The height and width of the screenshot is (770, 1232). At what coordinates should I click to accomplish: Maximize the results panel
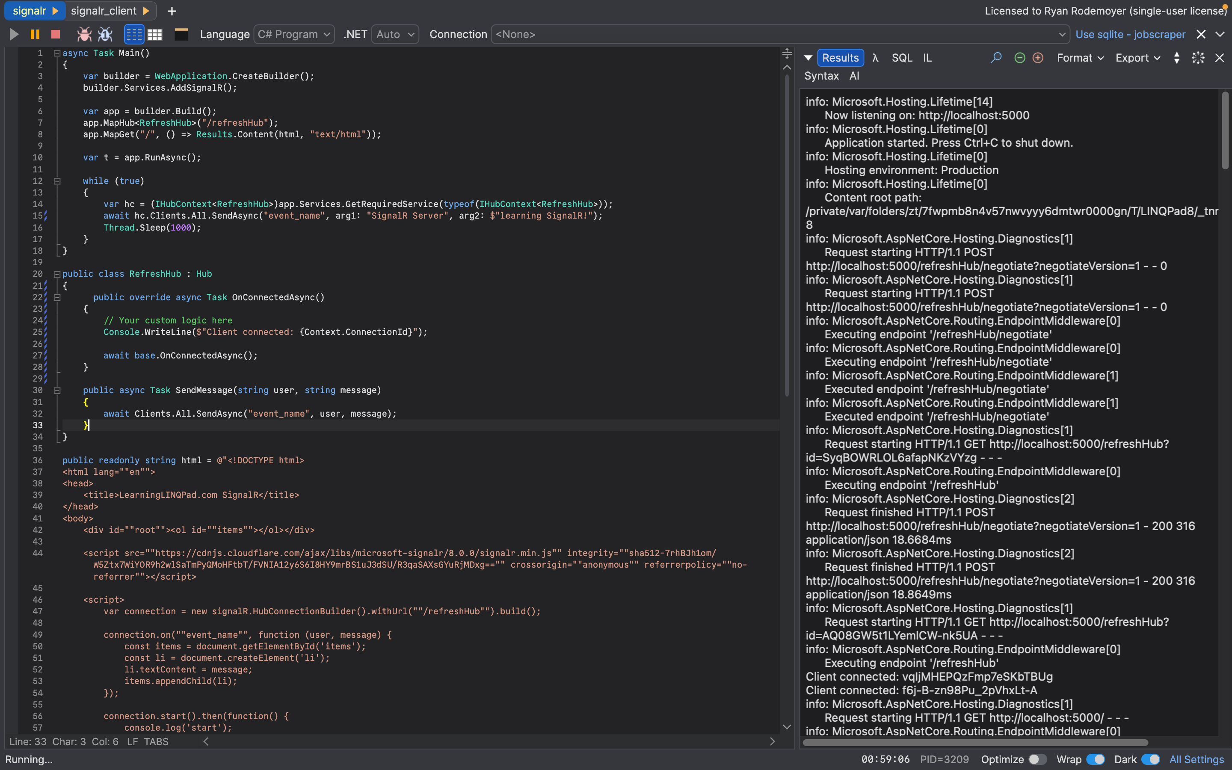coord(1197,58)
